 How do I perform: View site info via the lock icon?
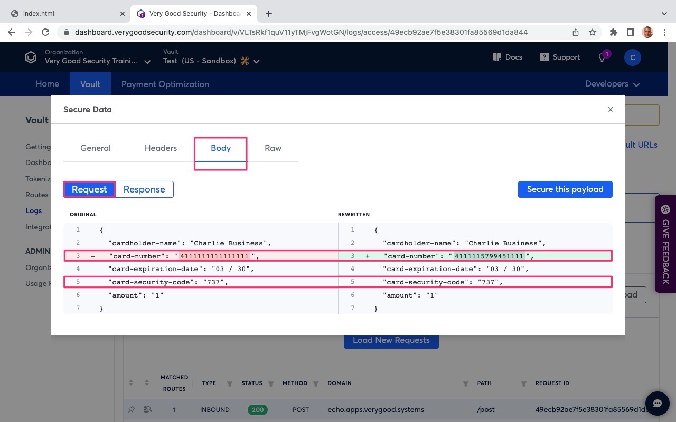coord(67,32)
